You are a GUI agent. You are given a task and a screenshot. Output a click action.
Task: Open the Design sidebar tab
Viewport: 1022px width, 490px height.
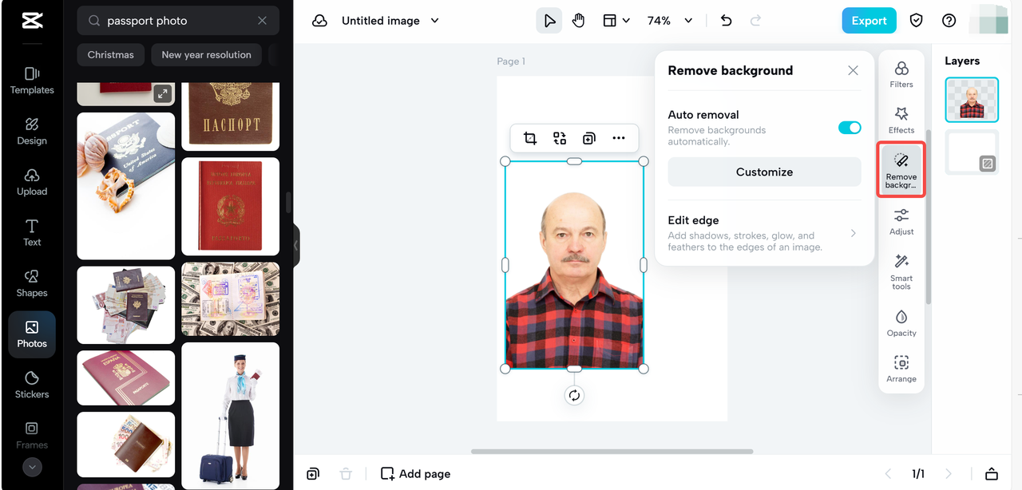[x=32, y=131]
